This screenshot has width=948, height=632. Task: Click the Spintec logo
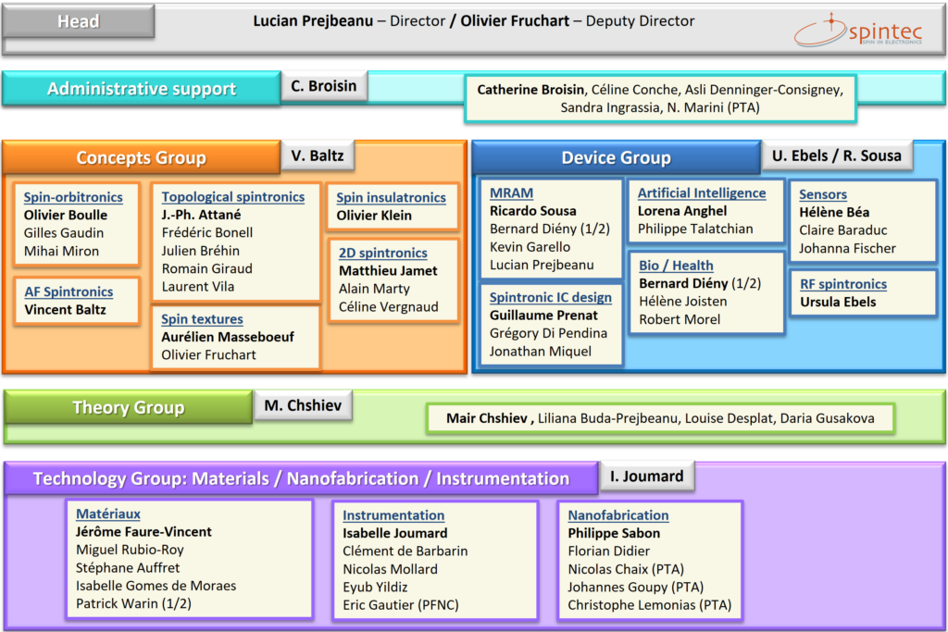(x=858, y=31)
